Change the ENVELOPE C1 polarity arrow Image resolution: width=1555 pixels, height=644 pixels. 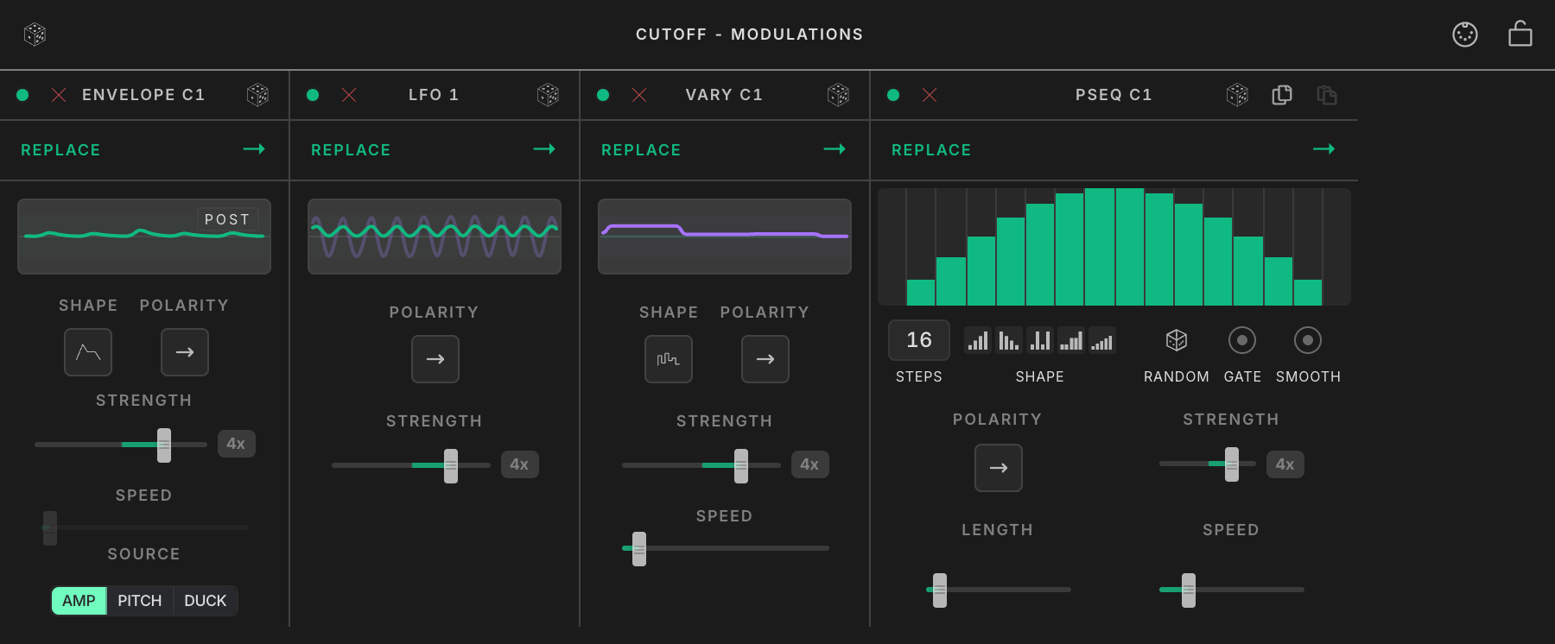point(185,352)
